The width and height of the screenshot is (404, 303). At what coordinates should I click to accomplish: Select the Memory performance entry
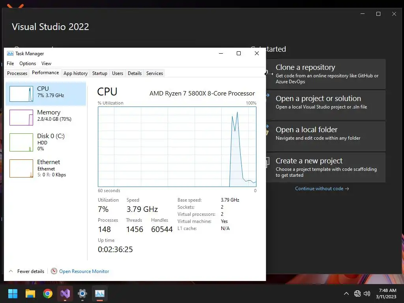point(46,118)
